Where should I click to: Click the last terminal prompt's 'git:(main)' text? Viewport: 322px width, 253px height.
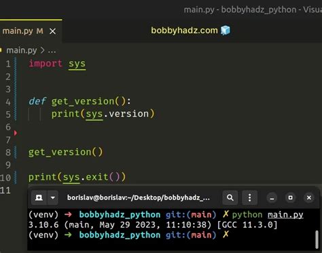click(x=191, y=235)
